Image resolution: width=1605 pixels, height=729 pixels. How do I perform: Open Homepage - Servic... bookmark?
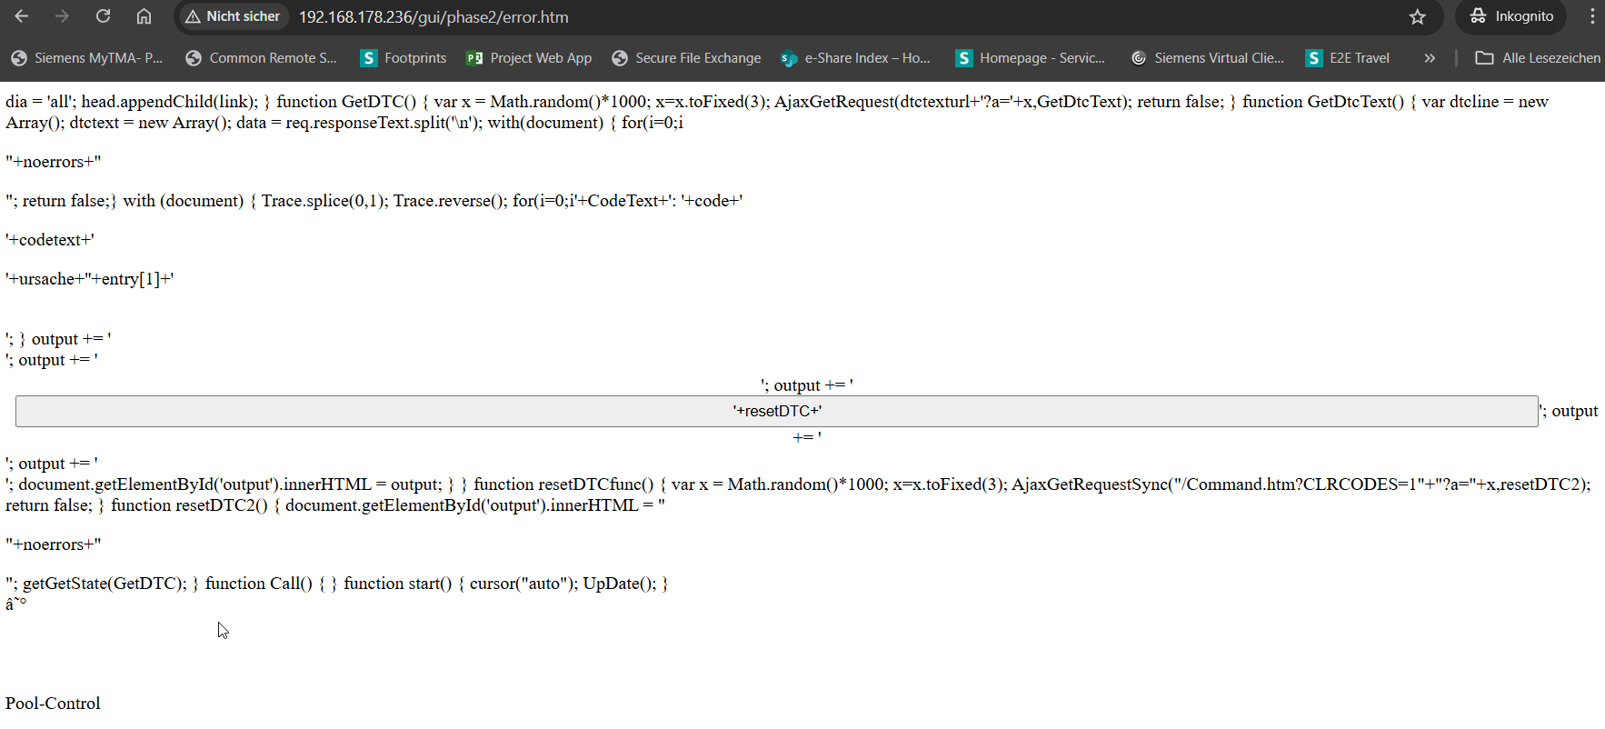click(1031, 58)
